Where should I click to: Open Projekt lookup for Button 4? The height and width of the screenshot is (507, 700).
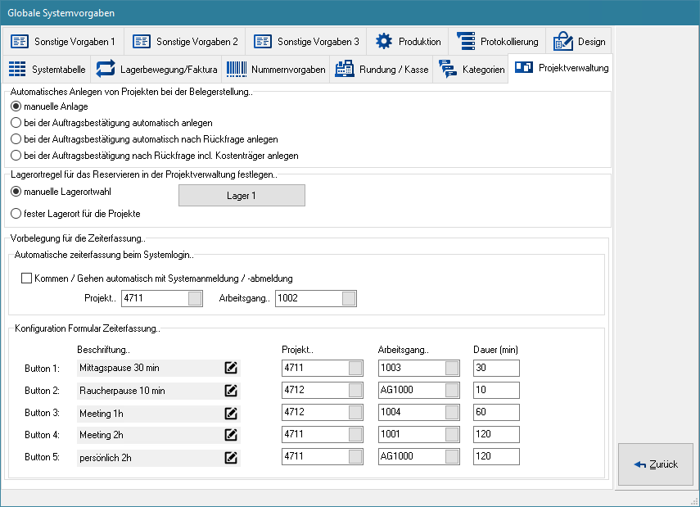click(x=355, y=434)
